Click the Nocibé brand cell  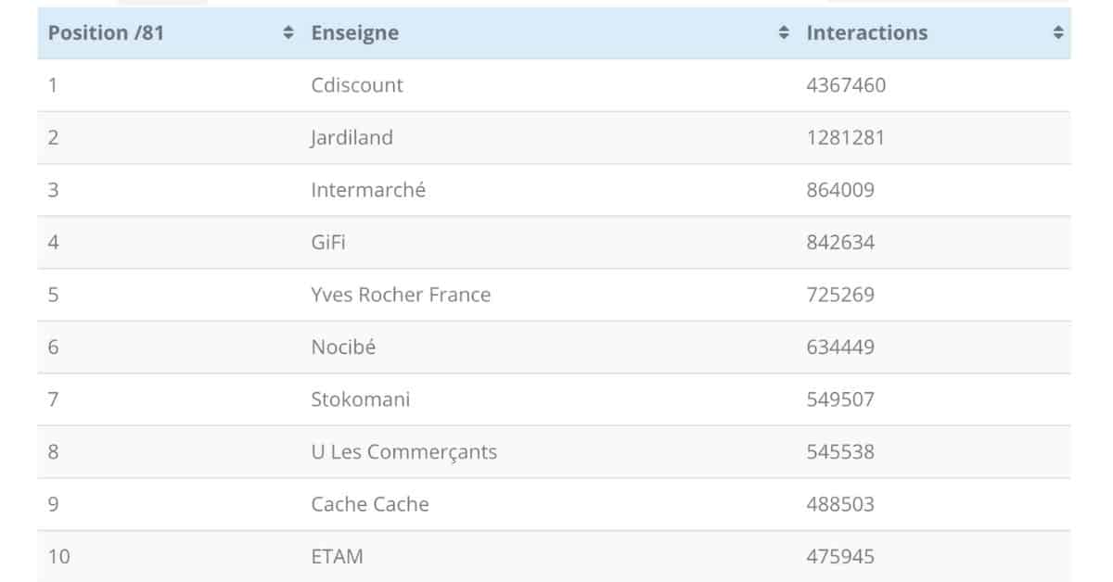pos(343,348)
